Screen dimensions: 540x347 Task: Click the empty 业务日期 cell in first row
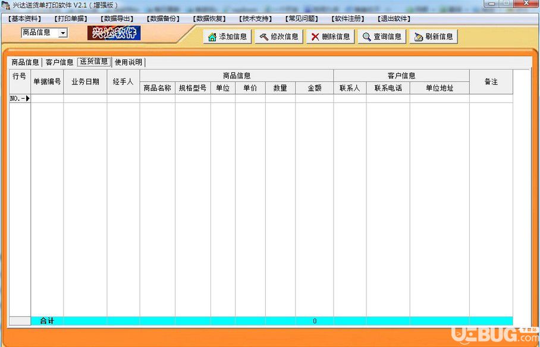(85, 99)
